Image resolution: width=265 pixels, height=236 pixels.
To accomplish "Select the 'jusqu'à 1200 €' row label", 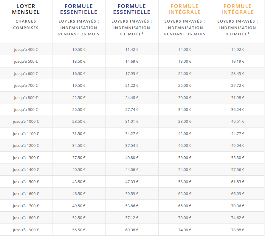I will coord(26,146).
